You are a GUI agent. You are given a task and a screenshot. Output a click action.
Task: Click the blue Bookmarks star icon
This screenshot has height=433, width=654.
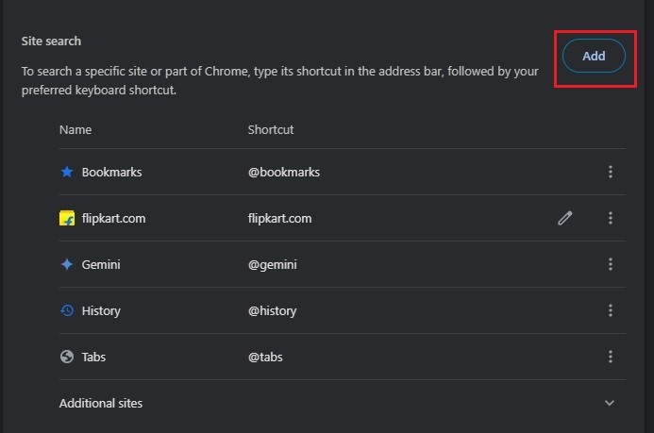coord(67,172)
